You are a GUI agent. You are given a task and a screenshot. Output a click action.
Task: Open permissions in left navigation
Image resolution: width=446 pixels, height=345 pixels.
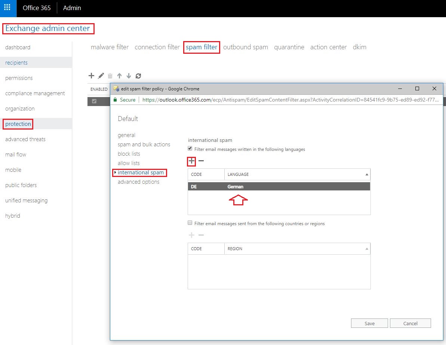[x=19, y=78]
